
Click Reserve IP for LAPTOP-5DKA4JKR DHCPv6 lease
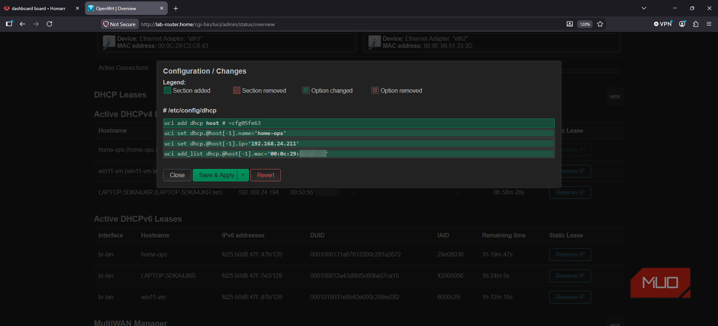570,276
